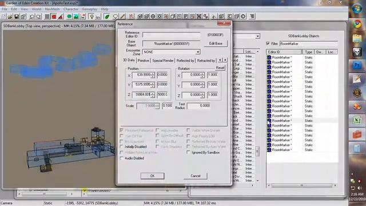Click OK in the Reference dialog
This screenshot has height=206, width=366.
153,176
